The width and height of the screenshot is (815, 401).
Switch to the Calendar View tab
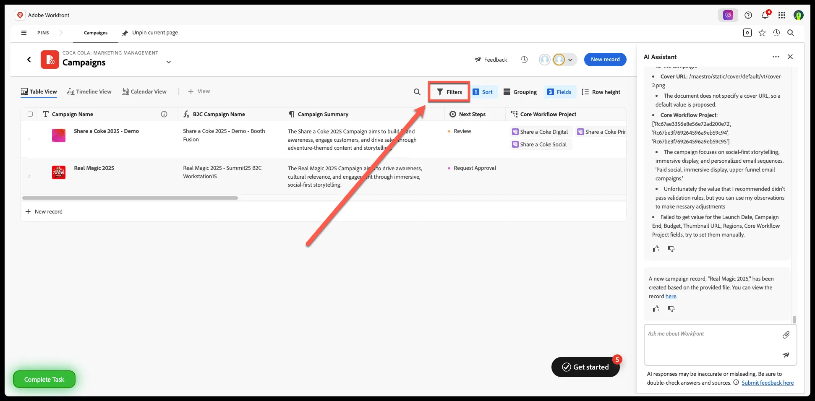[144, 91]
